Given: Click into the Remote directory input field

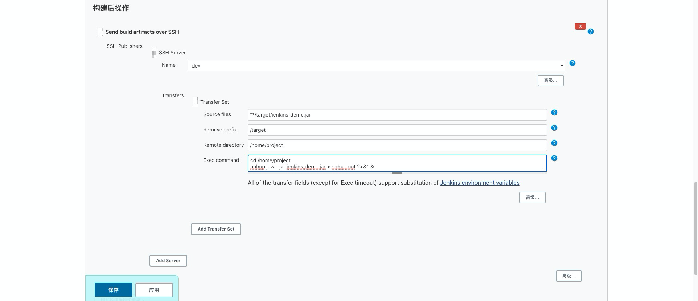Looking at the screenshot, I should coord(397,145).
